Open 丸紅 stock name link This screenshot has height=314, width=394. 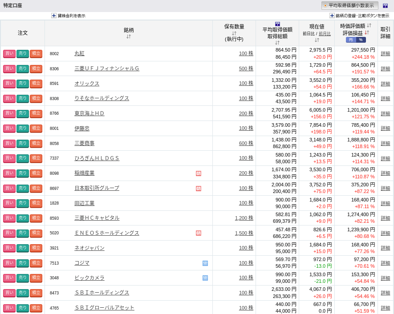[x=79, y=53]
